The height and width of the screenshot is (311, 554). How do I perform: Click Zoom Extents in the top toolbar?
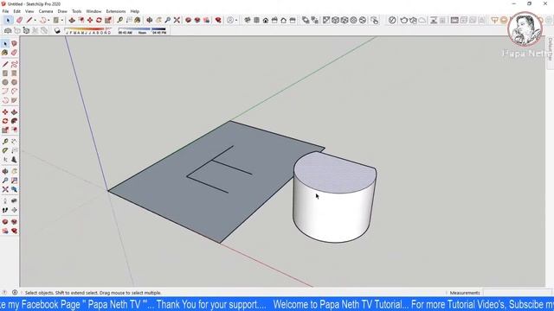coord(177,20)
